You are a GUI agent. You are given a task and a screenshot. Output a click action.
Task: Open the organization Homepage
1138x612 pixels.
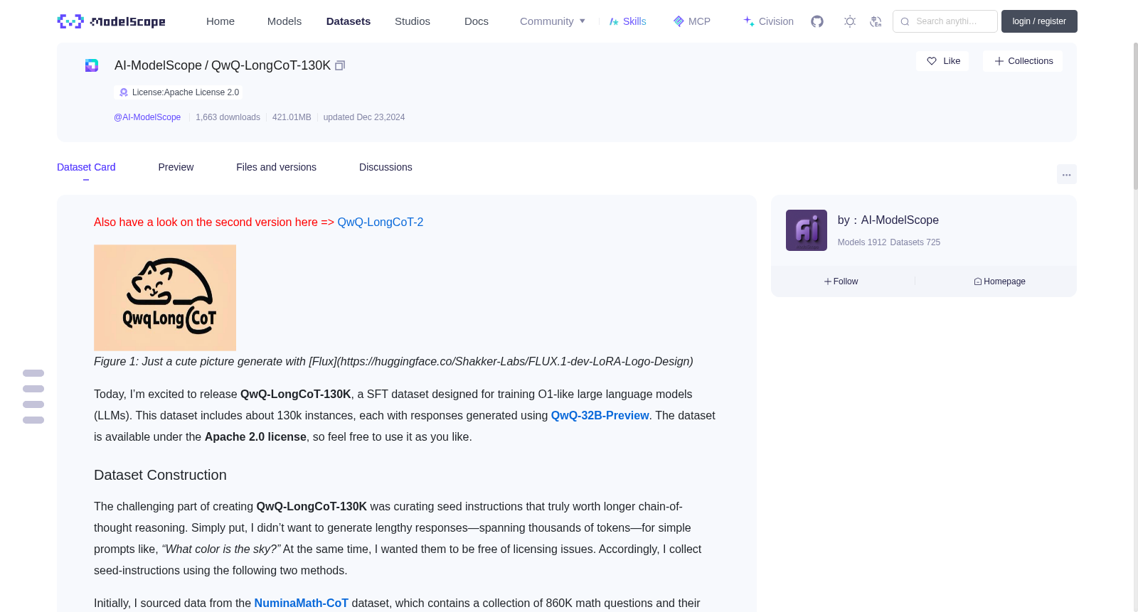(999, 281)
